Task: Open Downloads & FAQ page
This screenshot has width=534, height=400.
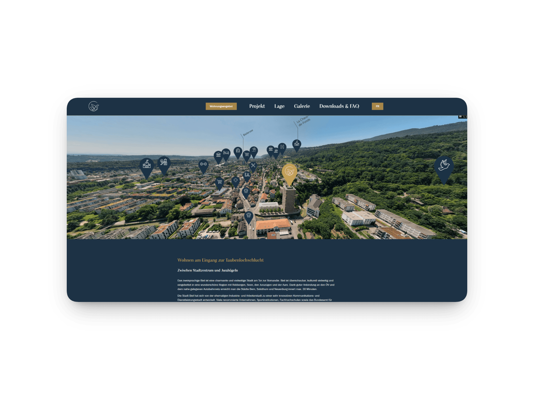Action: coord(339,106)
